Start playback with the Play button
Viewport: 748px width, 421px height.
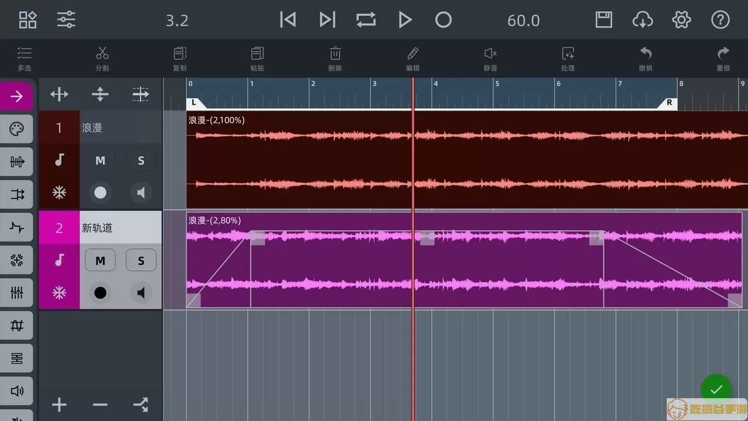tap(404, 20)
